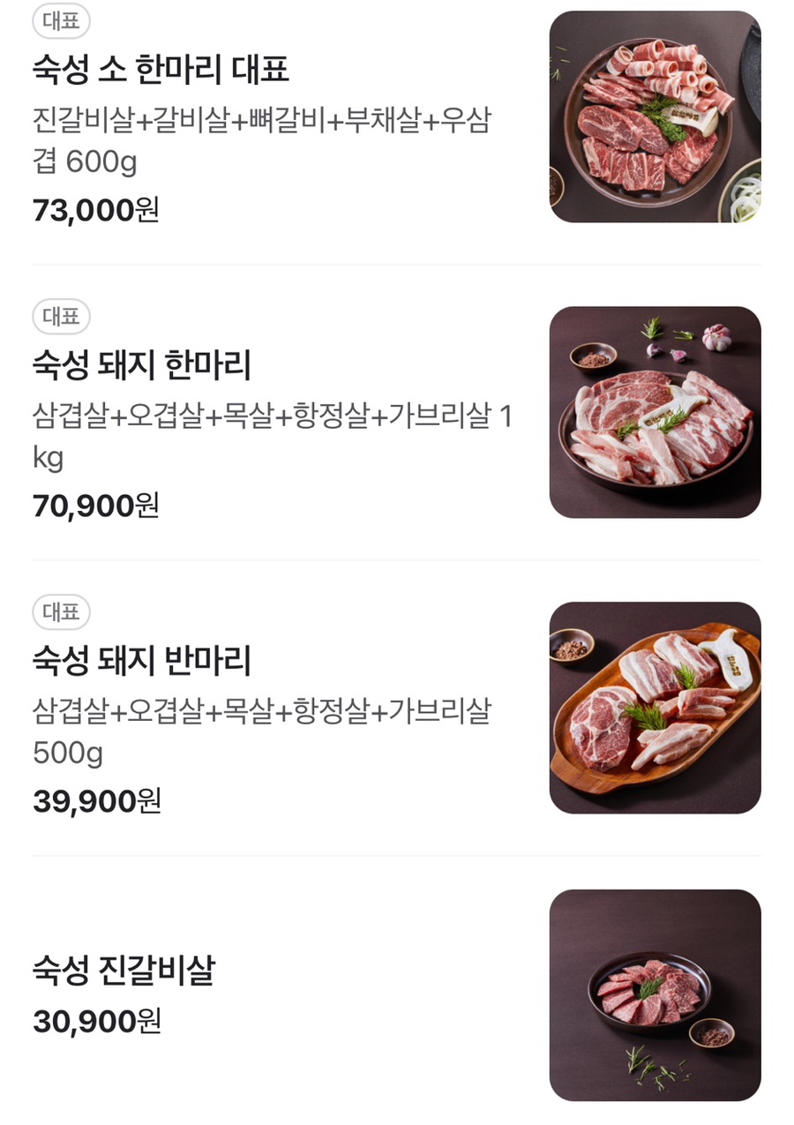Open the 숙성 돼지 반마리 menu item
Viewport: 794px width, 1125px height.
pos(142,660)
